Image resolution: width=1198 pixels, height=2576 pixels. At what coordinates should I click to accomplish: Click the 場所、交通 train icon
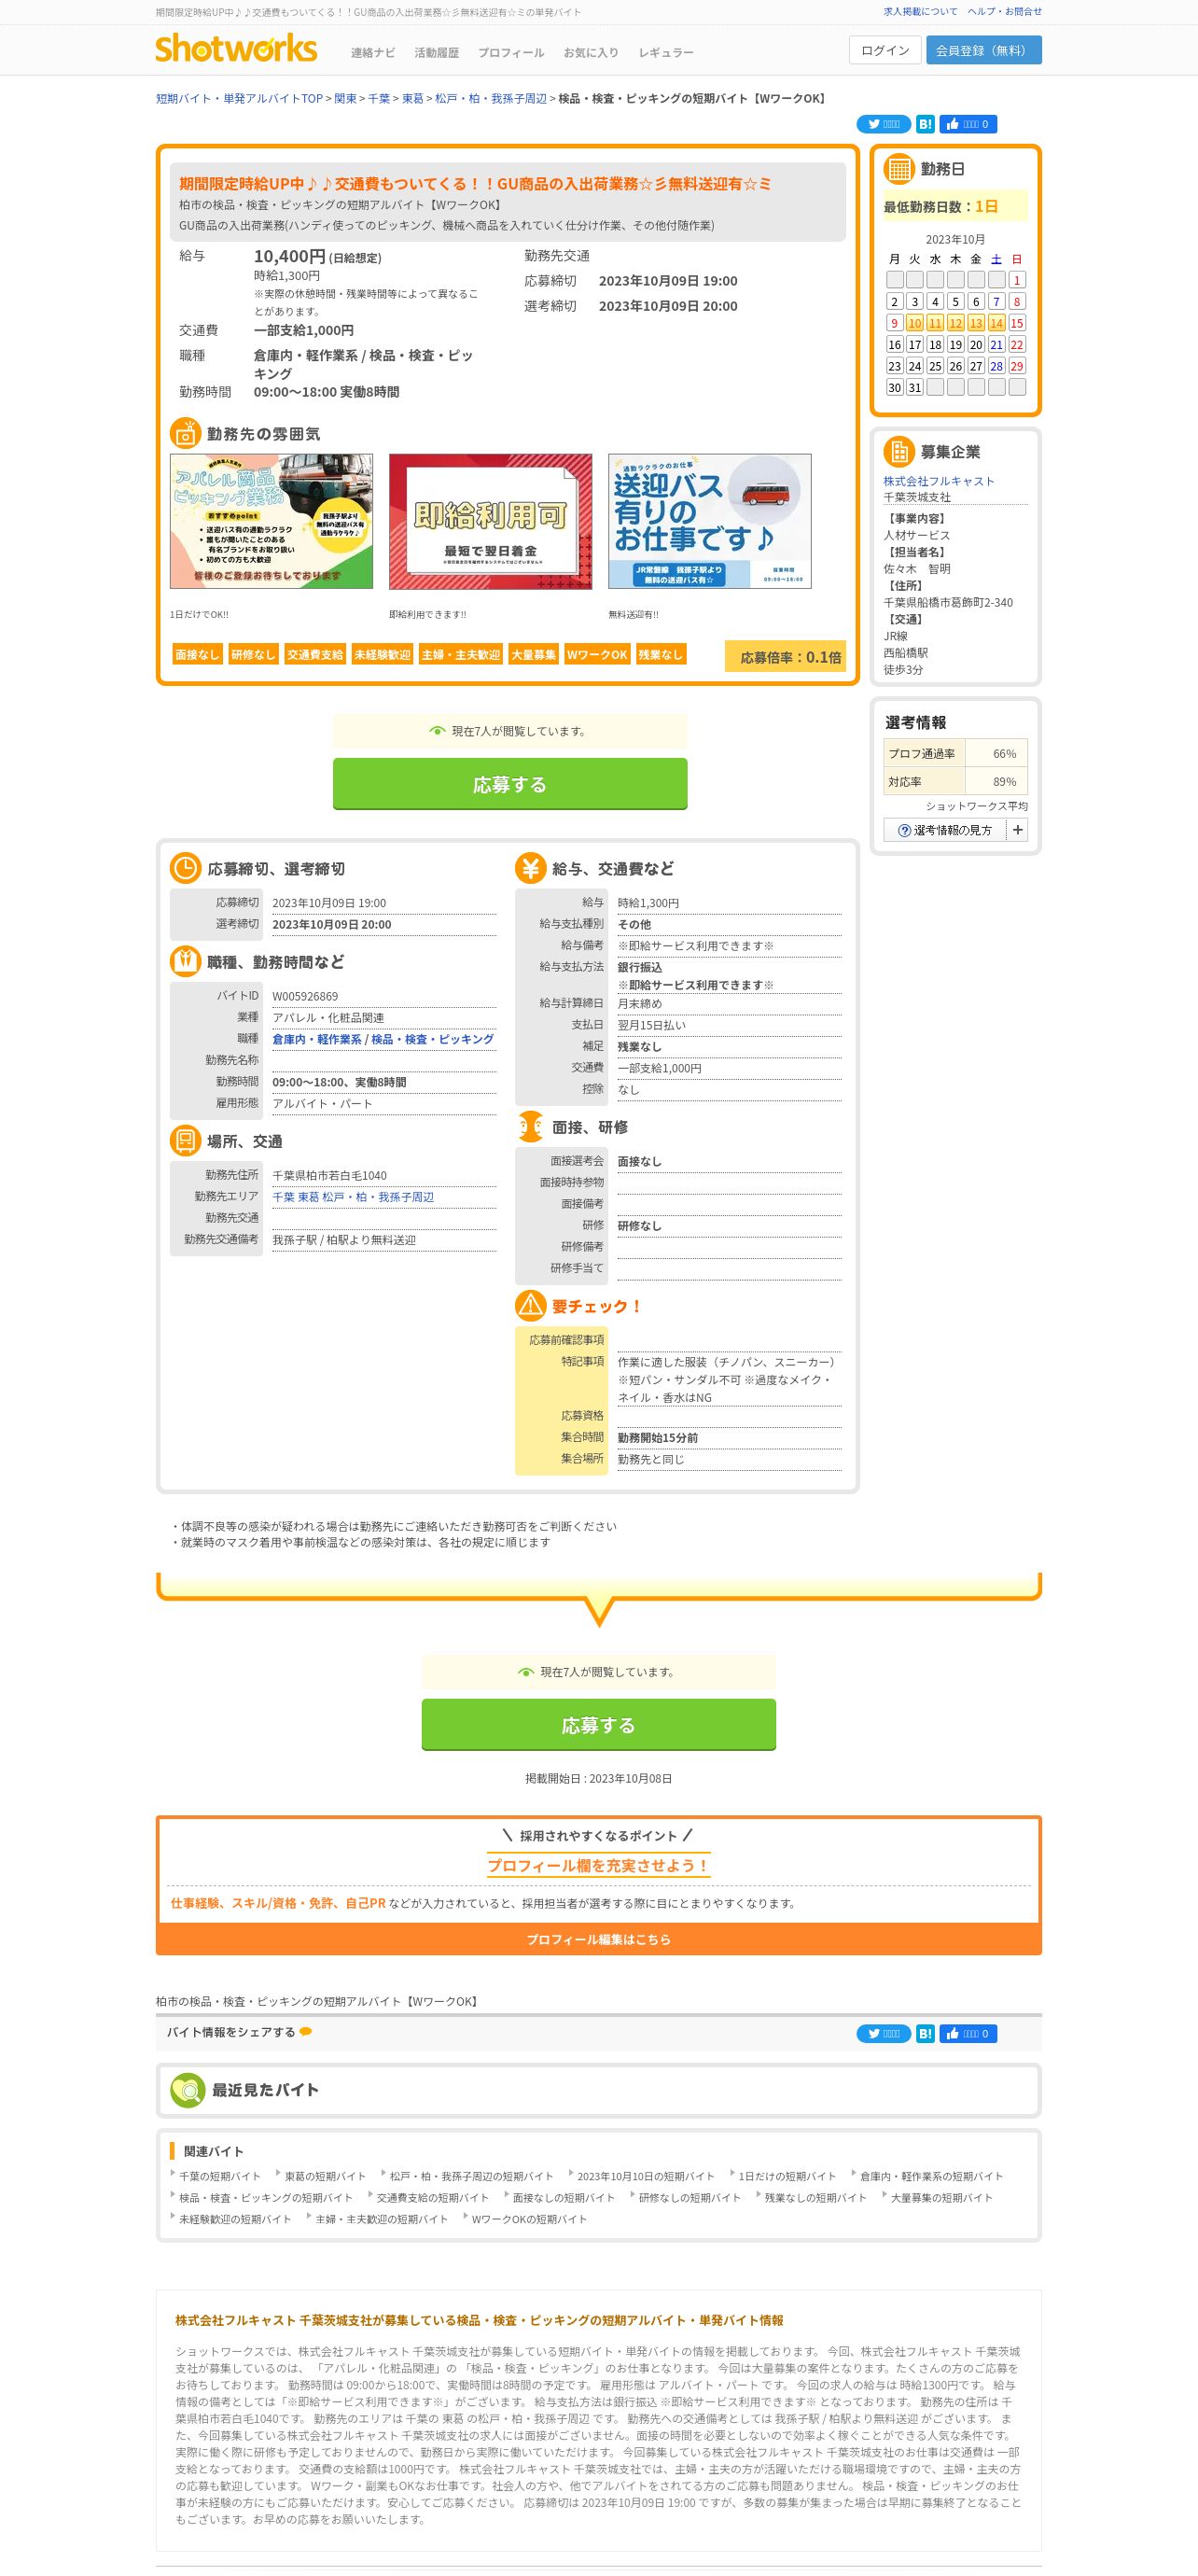point(186,1140)
